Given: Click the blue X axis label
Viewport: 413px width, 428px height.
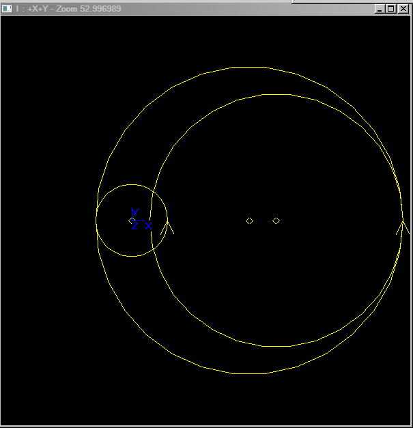Looking at the screenshot, I should [148, 226].
